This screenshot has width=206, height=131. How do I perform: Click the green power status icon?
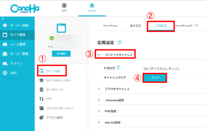51,38
